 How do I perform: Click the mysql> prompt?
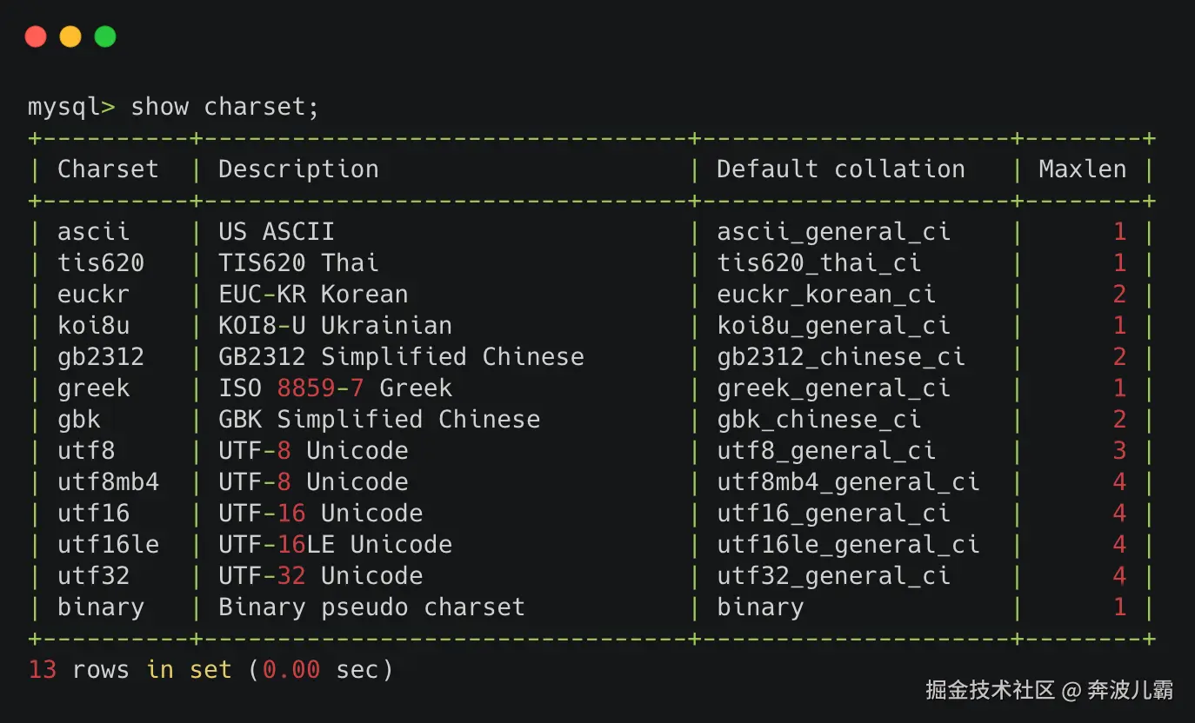pyautogui.click(x=71, y=107)
